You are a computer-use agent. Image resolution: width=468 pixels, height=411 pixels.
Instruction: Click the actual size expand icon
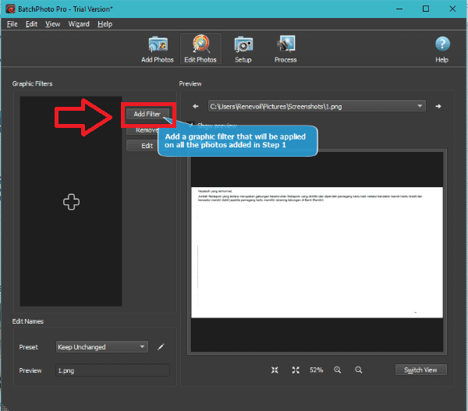[295, 370]
